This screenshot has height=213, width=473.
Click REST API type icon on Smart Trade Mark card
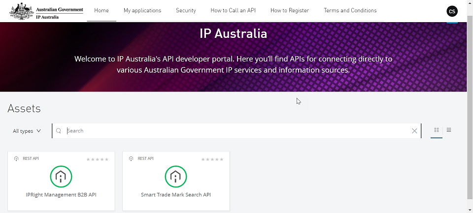131,158
